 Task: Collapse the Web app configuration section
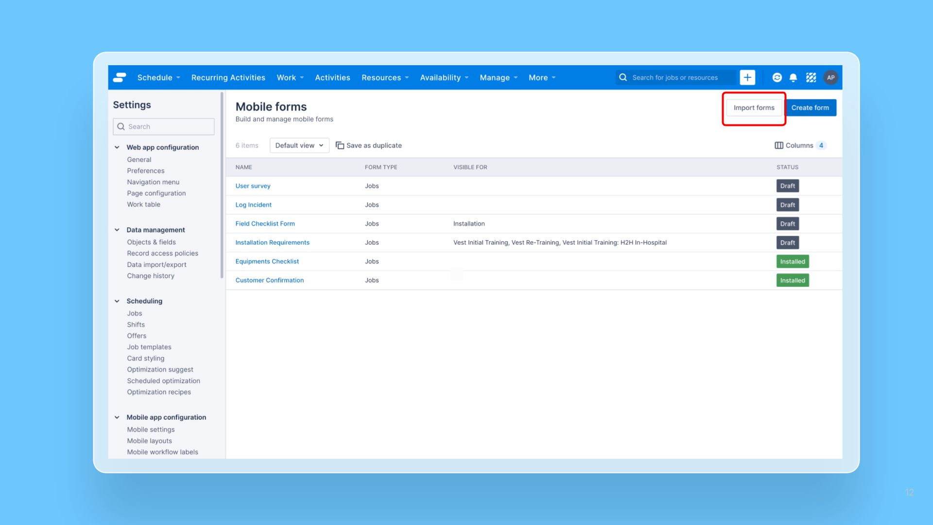pos(117,147)
